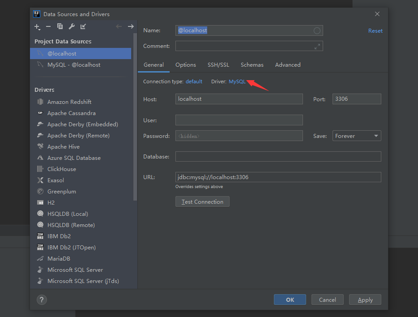Focus the URL input field
Image resolution: width=418 pixels, height=317 pixels.
click(x=278, y=177)
